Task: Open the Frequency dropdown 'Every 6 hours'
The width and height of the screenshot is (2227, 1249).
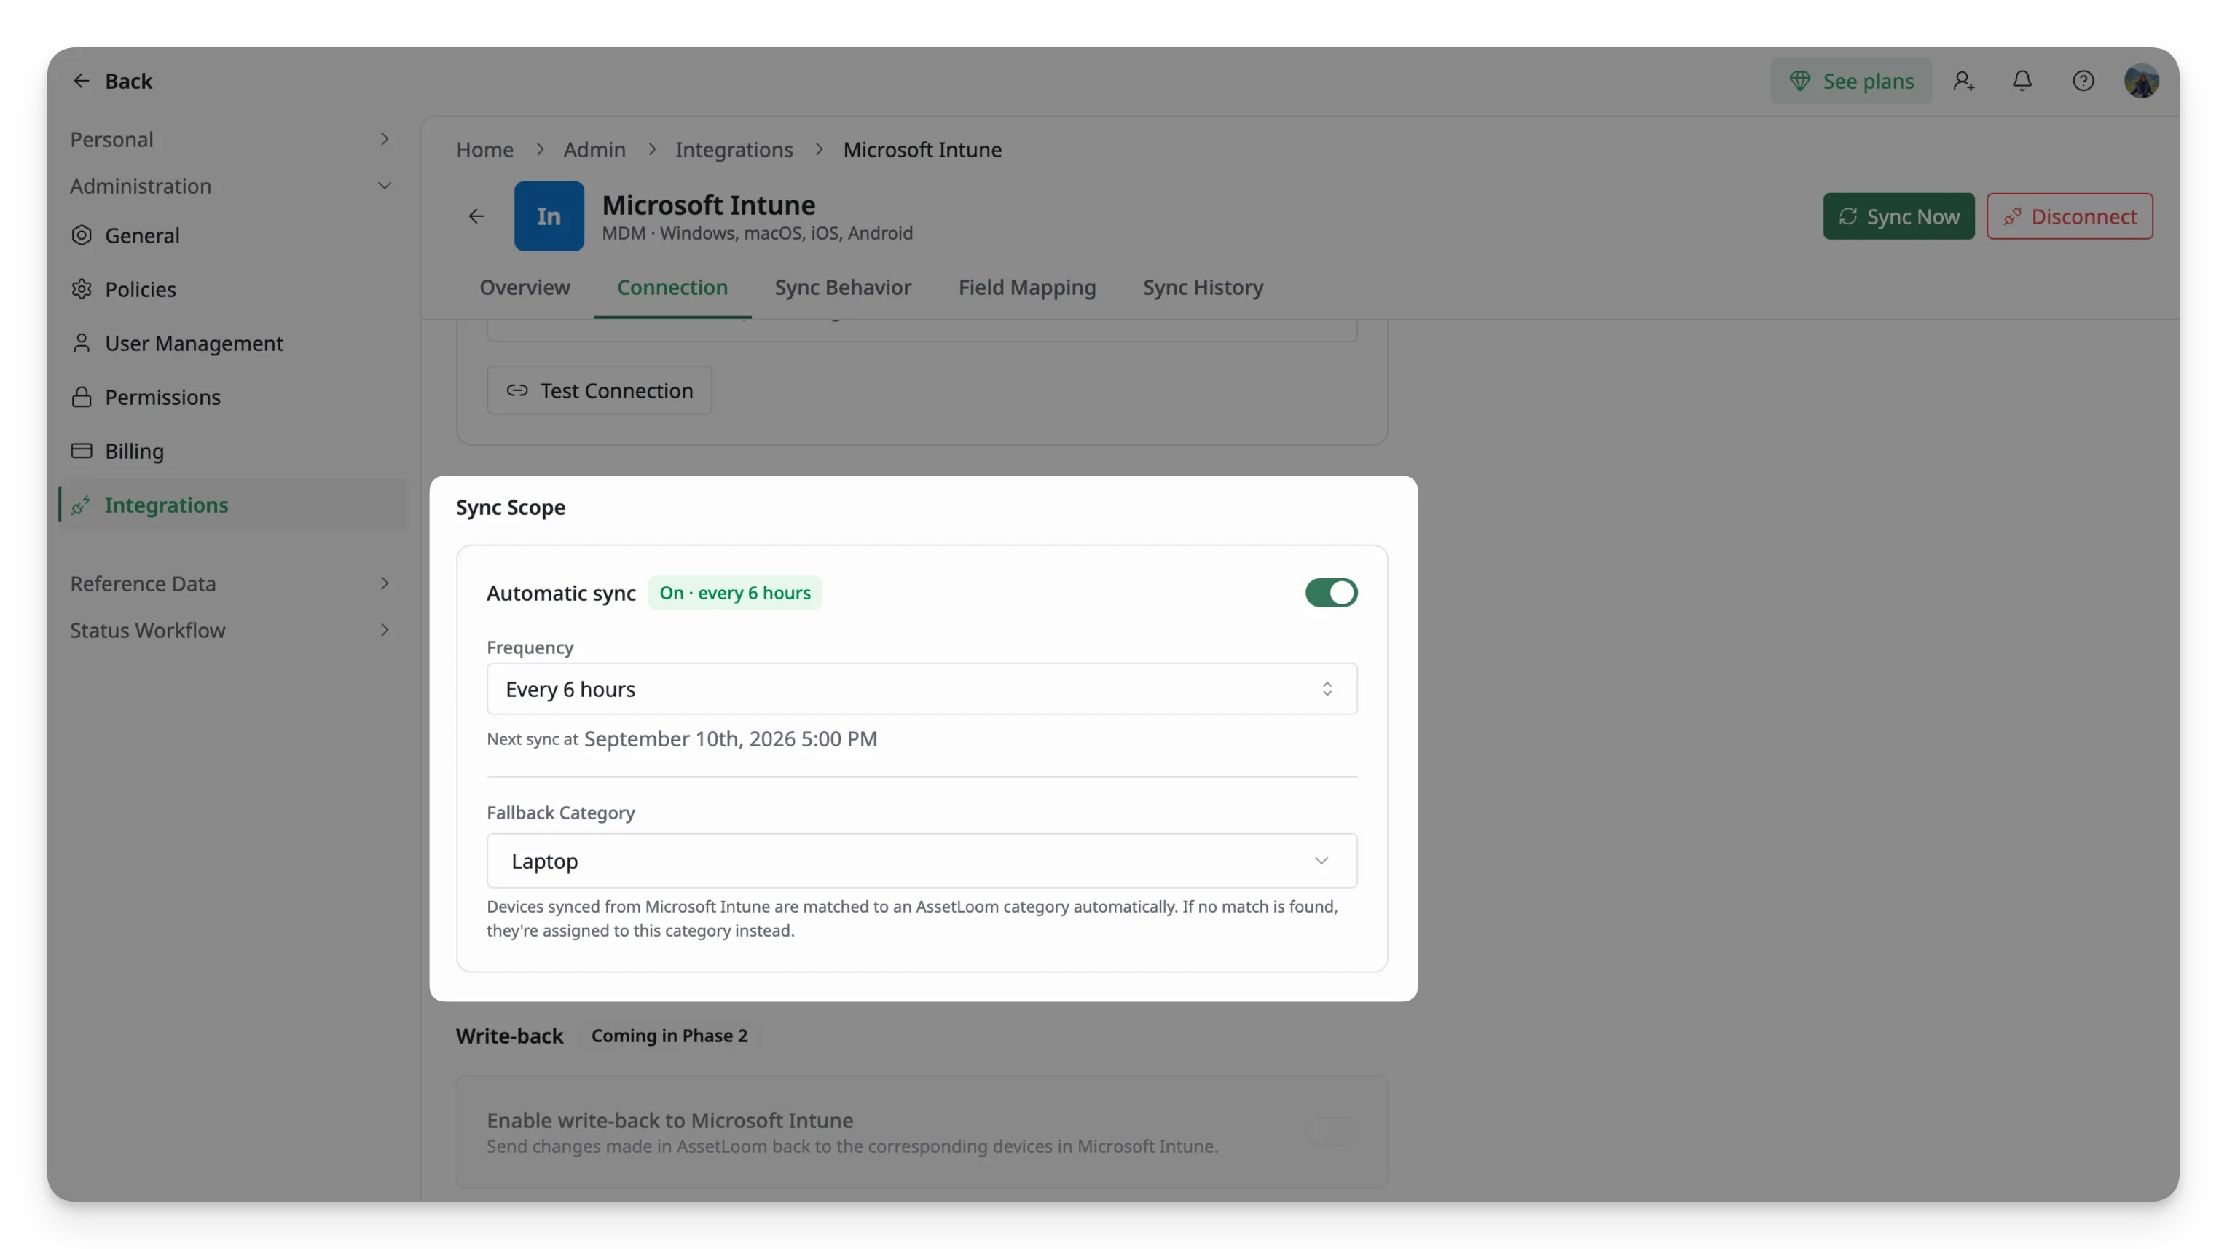Action: pos(922,689)
